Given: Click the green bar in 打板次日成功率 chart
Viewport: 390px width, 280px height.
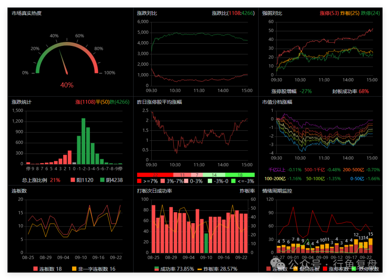Looking at the screenshot, I should 206,243.
